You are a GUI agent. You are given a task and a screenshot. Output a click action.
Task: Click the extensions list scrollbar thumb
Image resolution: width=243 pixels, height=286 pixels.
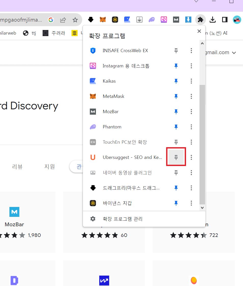tap(202, 144)
